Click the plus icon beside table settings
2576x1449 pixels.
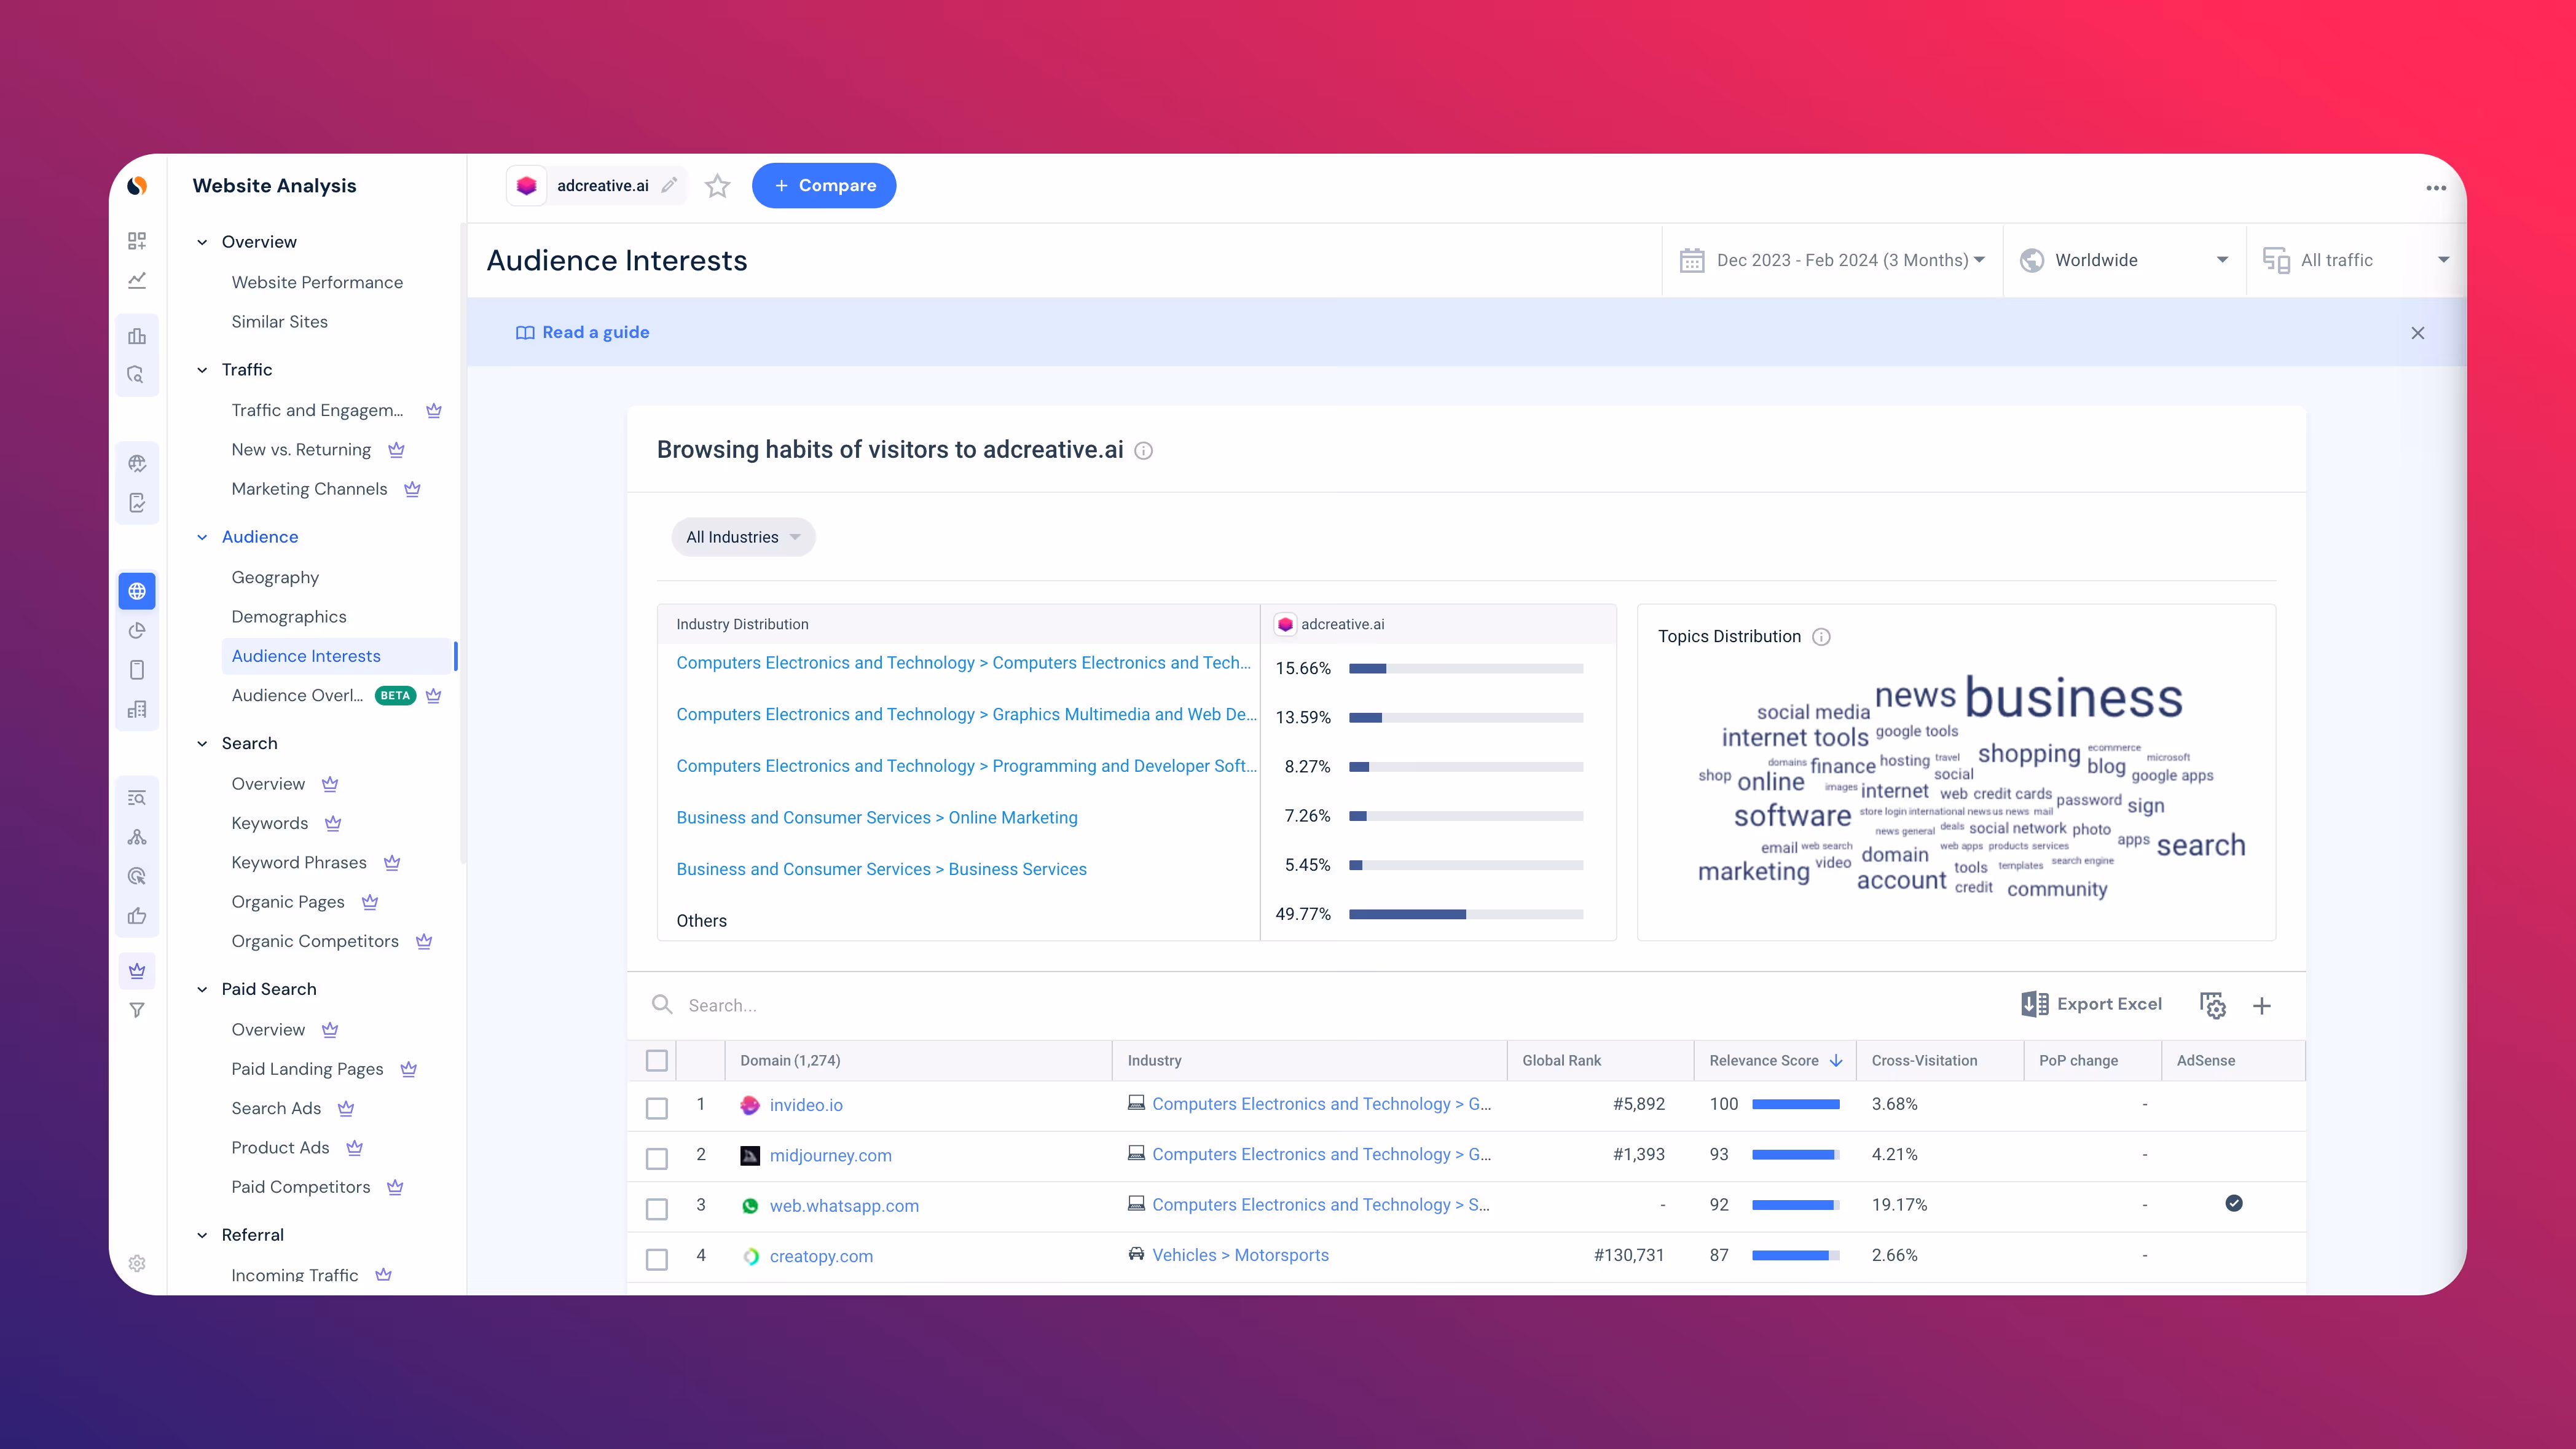click(x=2262, y=1006)
